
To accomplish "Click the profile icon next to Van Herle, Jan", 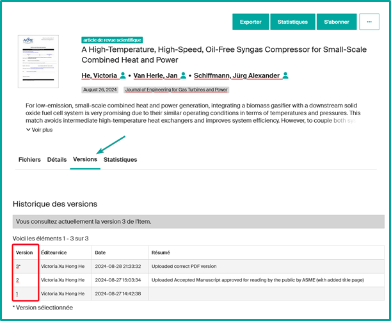I will [182, 75].
